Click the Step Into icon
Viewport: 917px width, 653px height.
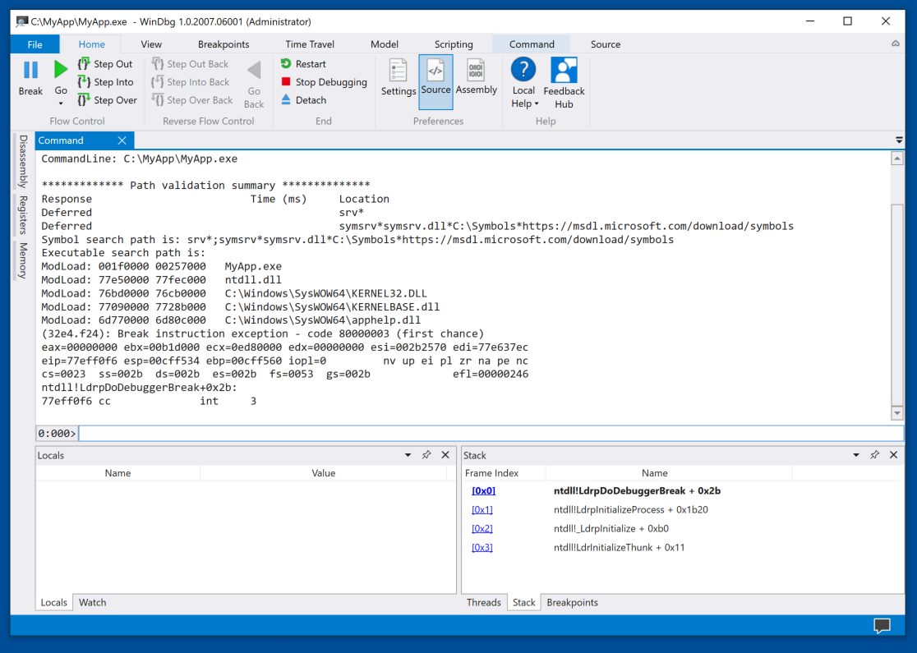pyautogui.click(x=84, y=82)
